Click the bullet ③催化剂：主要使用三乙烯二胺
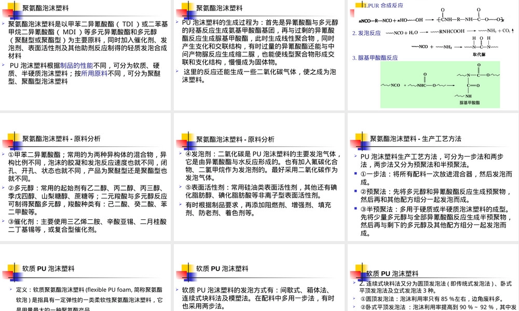 click(x=87, y=225)
